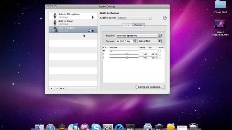This screenshot has height=130, width=232.
Task: Click the master channel M volume slider
Action: [x=124, y=51]
